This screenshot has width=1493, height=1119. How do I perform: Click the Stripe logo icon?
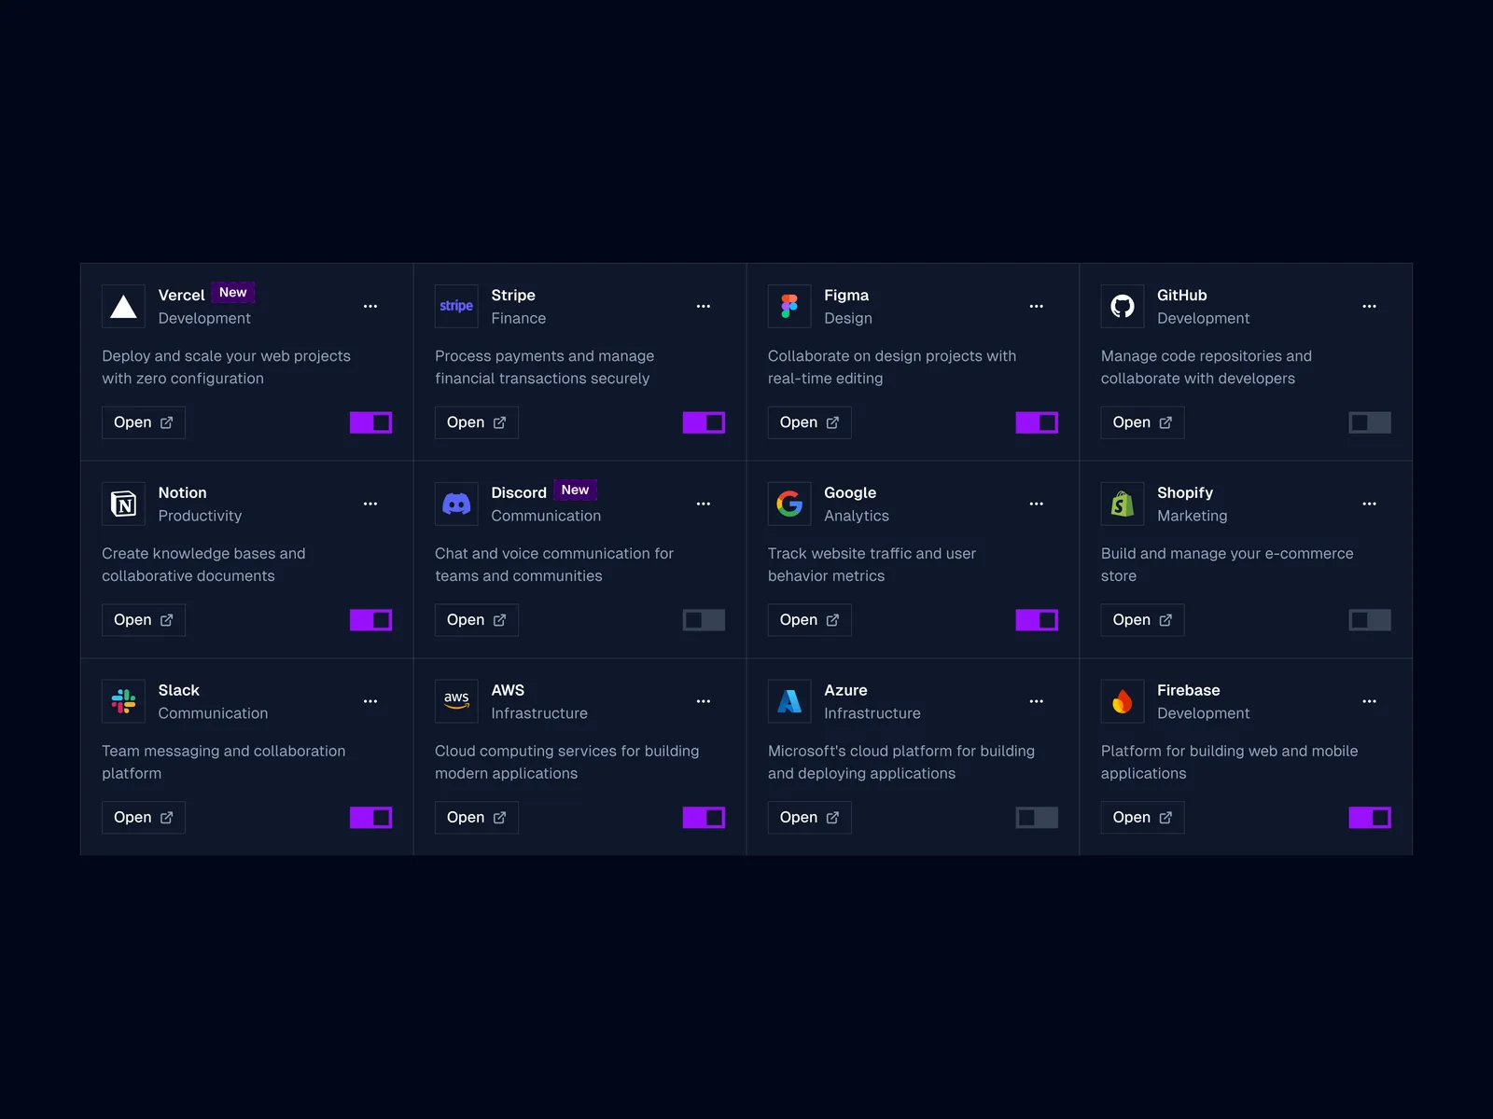coord(456,306)
